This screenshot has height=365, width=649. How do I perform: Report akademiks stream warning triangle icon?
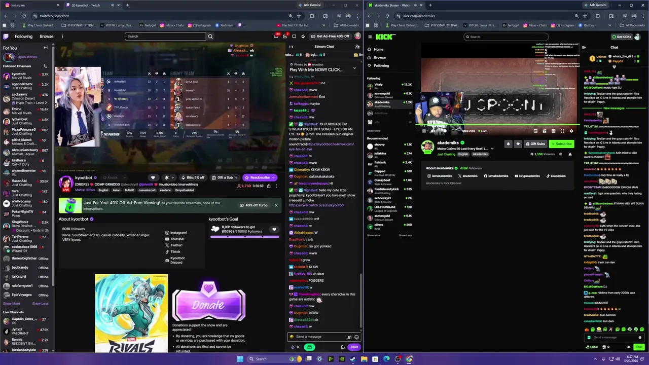pos(570,154)
